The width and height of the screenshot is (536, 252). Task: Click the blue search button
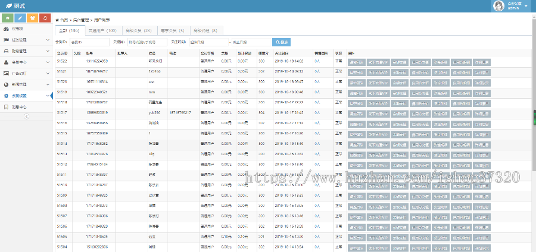click(x=281, y=42)
